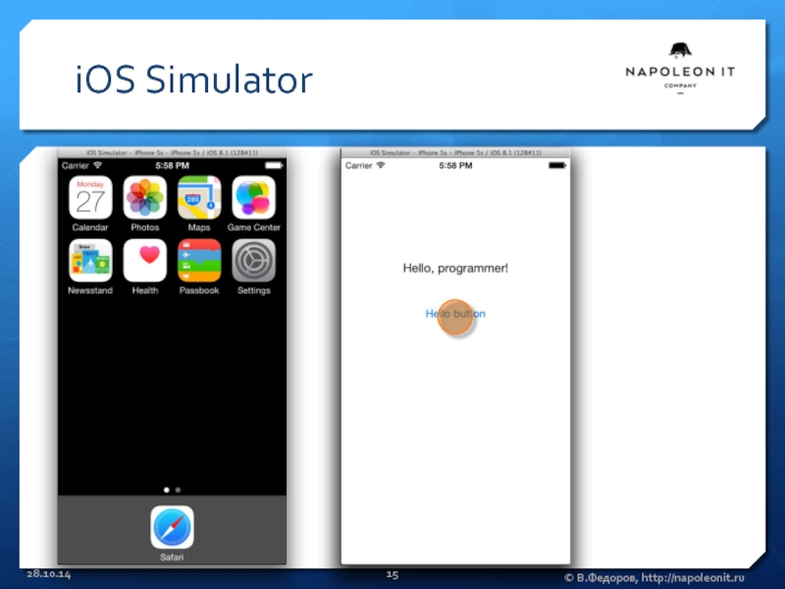Click Wi-Fi icon in right simulator status bar

coord(381,165)
